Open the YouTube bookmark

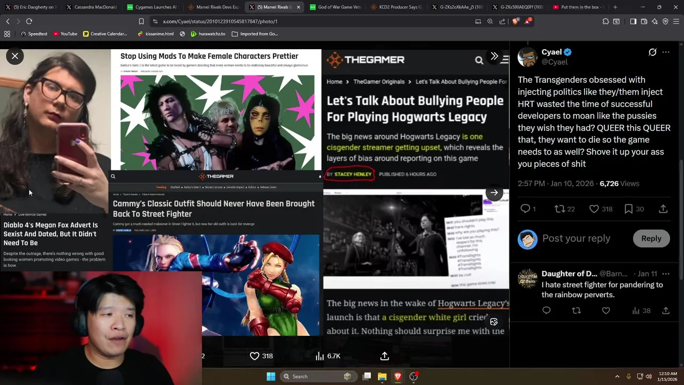[64, 34]
